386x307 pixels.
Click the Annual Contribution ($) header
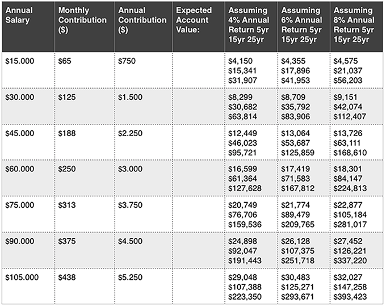(140, 20)
